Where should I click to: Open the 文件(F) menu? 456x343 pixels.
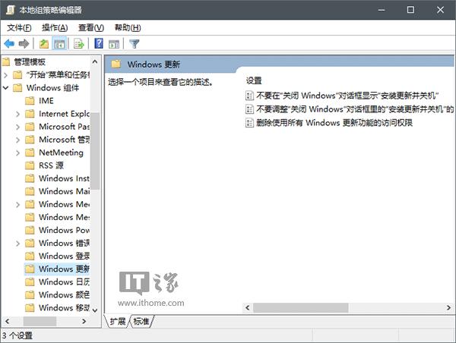pyautogui.click(x=19, y=28)
